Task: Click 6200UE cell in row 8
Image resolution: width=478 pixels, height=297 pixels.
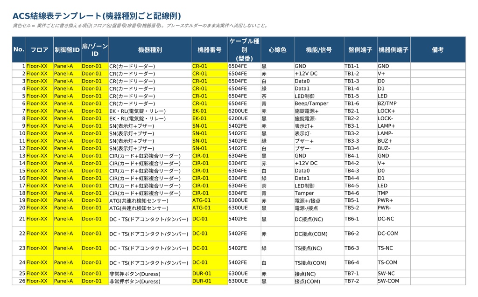Action: [x=245, y=118]
